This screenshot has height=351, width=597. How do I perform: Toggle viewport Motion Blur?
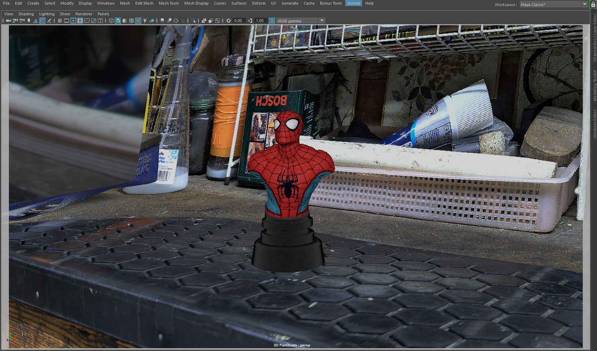(169, 21)
